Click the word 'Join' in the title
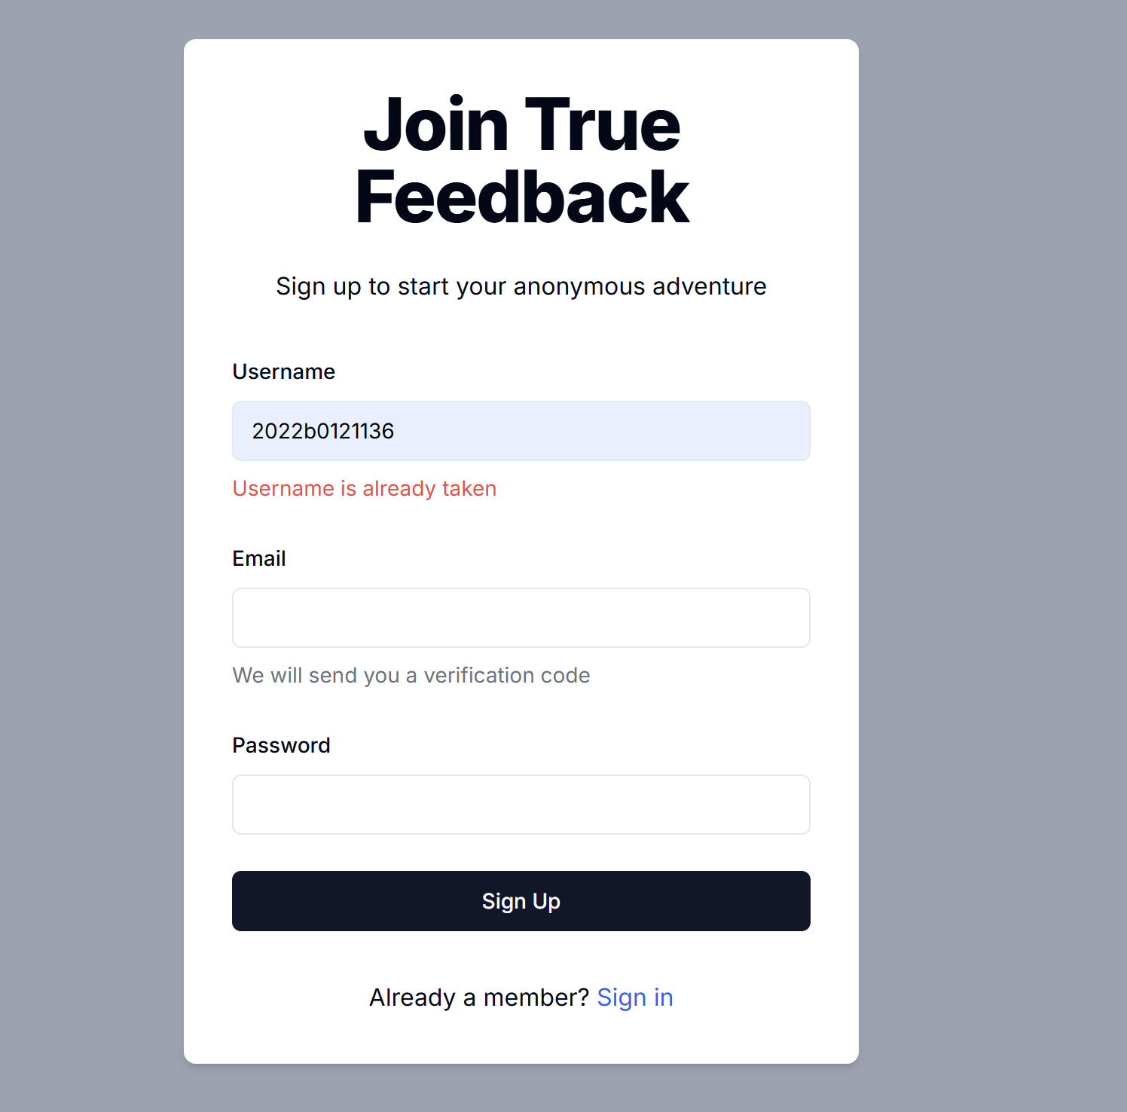Screen dimensions: 1127x1112 tap(435, 125)
